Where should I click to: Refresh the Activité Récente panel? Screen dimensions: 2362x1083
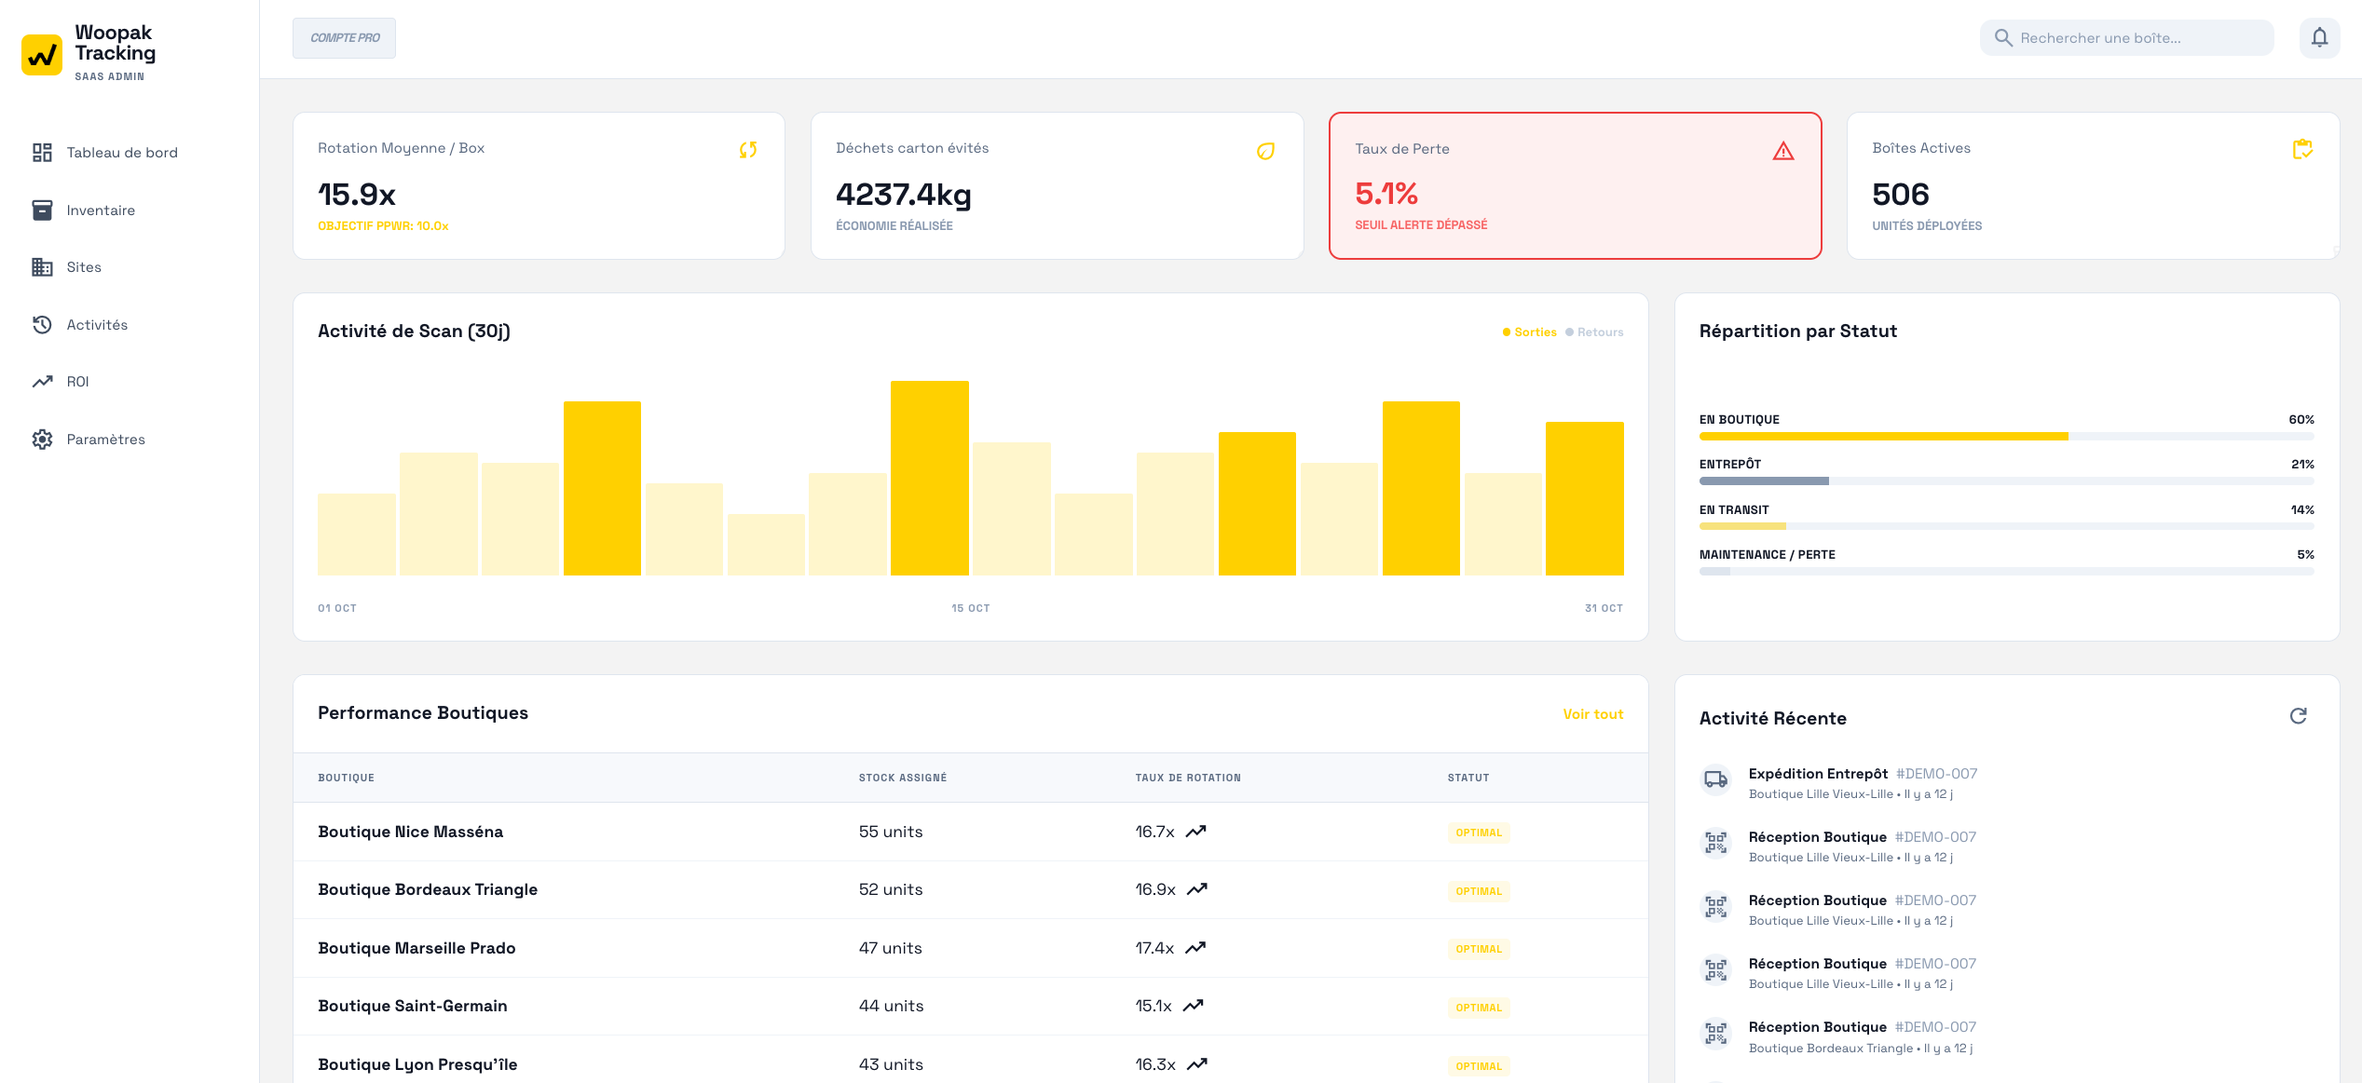[2298, 716]
